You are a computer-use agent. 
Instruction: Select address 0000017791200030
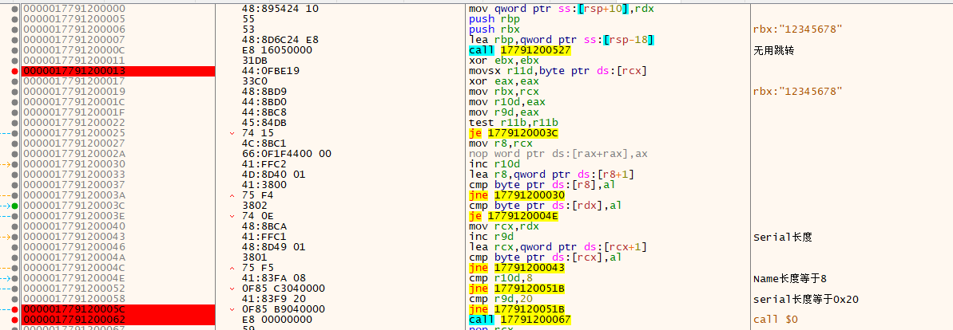click(74, 163)
